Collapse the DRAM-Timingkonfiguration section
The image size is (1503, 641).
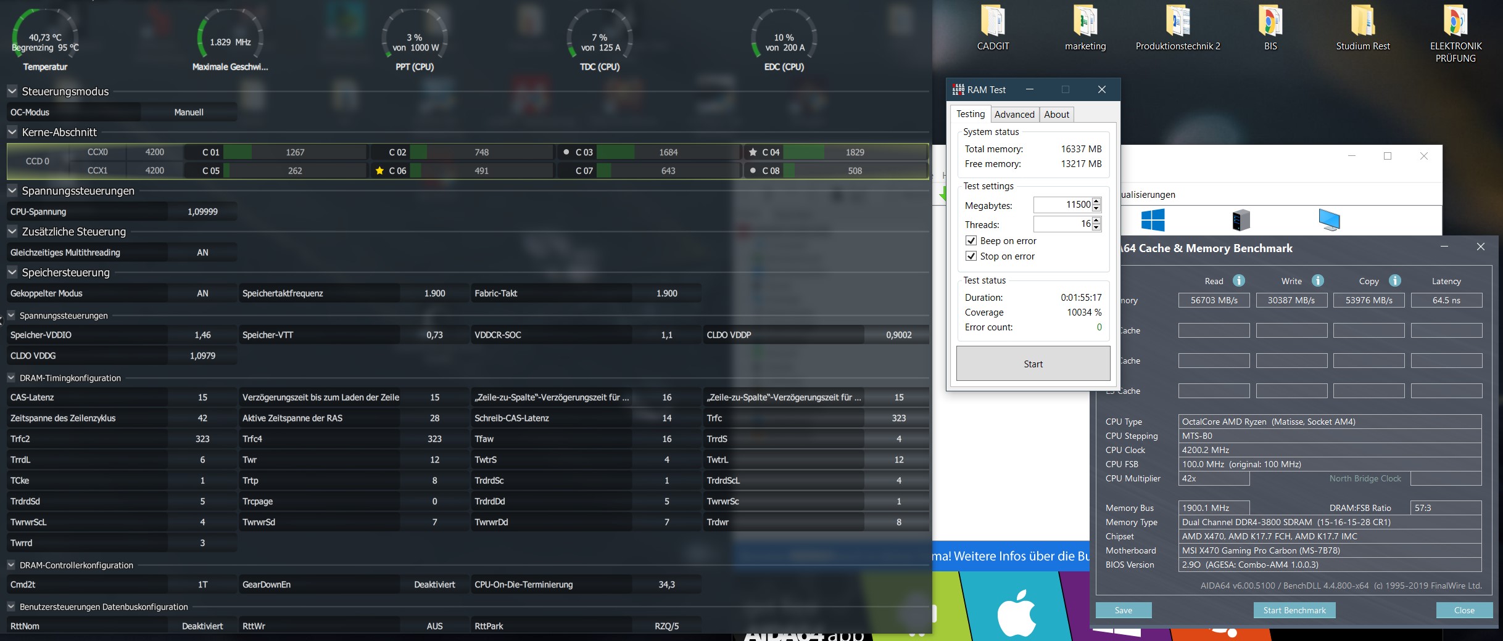point(11,378)
